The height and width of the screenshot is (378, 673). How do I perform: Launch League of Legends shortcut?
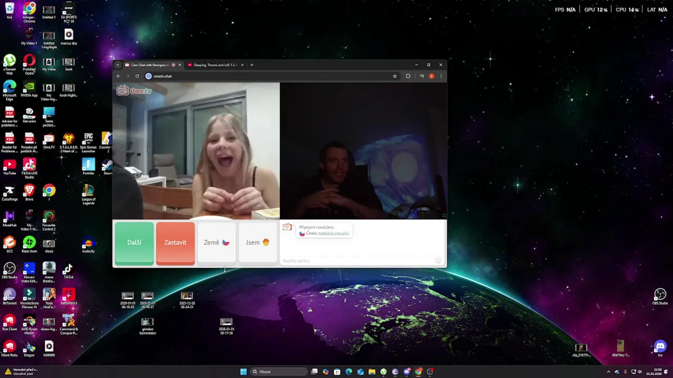88,194
